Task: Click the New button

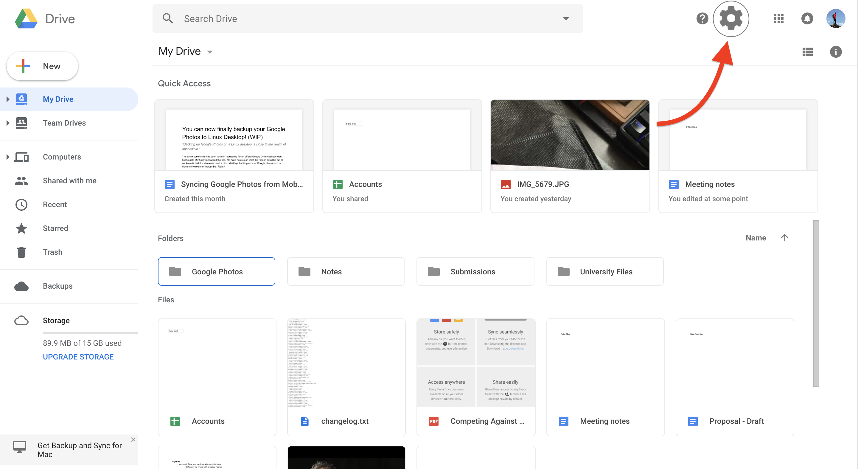Action: [x=42, y=65]
